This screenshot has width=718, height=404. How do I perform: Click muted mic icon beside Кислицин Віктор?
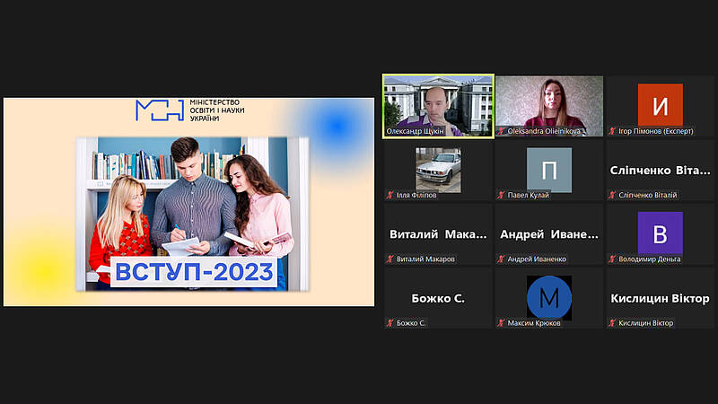point(612,323)
